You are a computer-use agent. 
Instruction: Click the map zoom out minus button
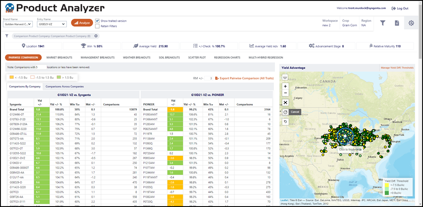285,93
